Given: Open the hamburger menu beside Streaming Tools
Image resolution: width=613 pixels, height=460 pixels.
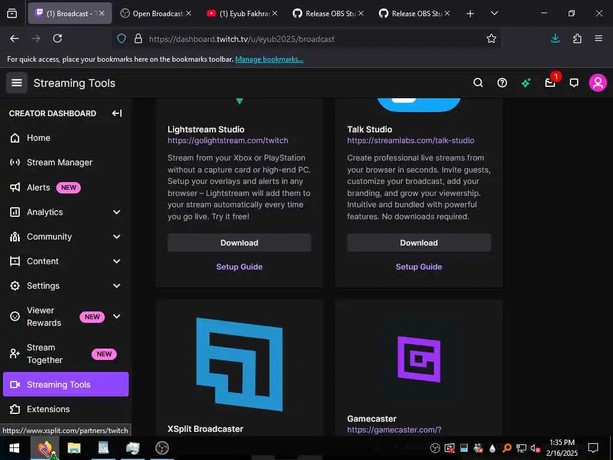Looking at the screenshot, I should (16, 83).
